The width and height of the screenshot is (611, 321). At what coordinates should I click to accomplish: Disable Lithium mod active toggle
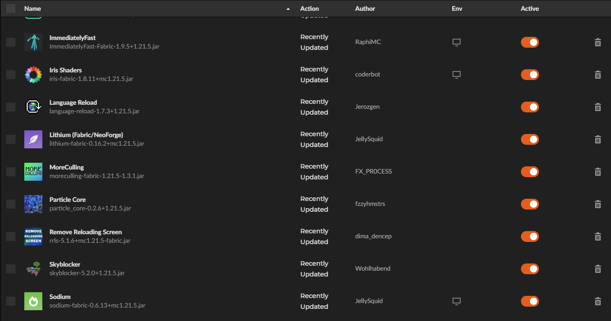tap(530, 139)
